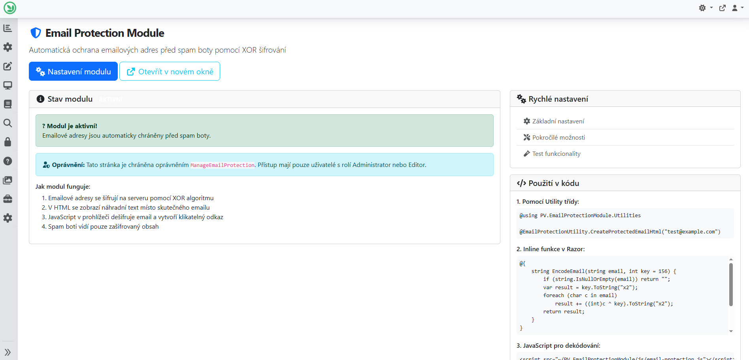Click the ManageEmailProtection permission code text
The width and height of the screenshot is (749, 360).
pos(223,165)
